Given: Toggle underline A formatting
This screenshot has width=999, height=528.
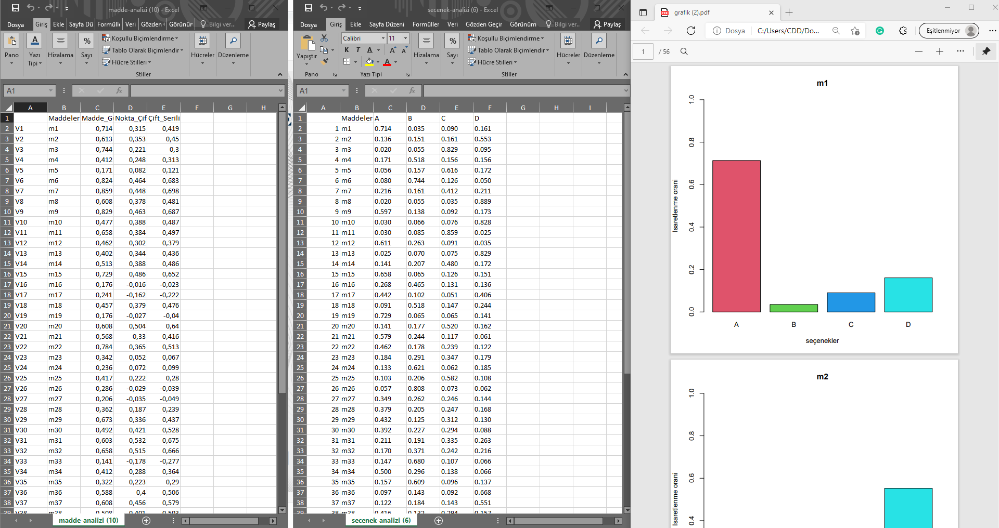Looking at the screenshot, I should [x=369, y=50].
